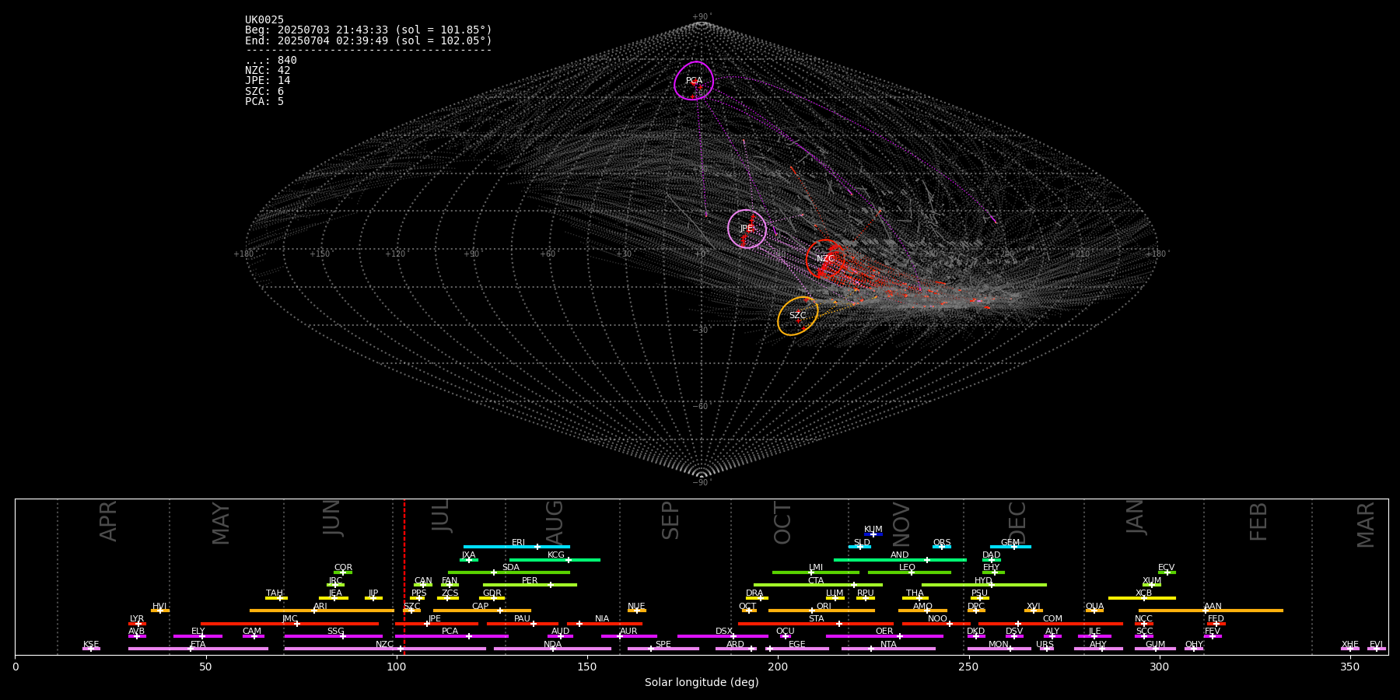Click the XCB shower bar in the timeline

pos(1143,598)
